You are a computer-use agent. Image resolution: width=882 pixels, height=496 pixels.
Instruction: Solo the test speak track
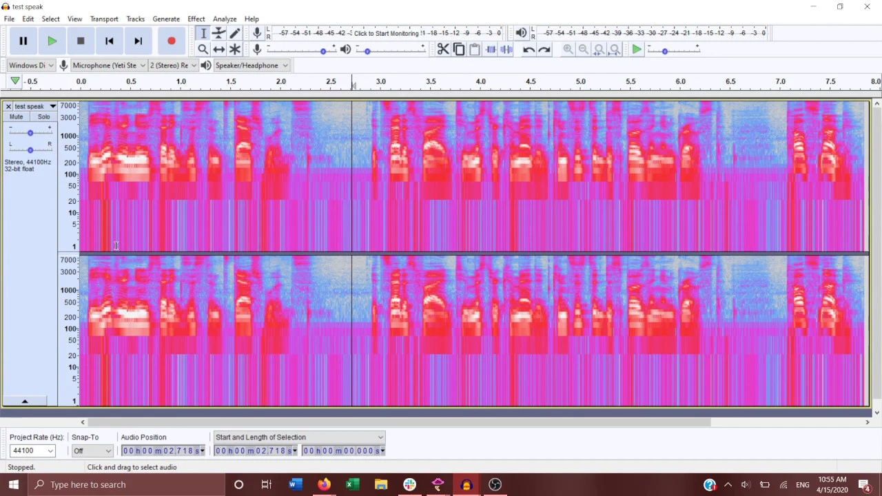click(43, 117)
